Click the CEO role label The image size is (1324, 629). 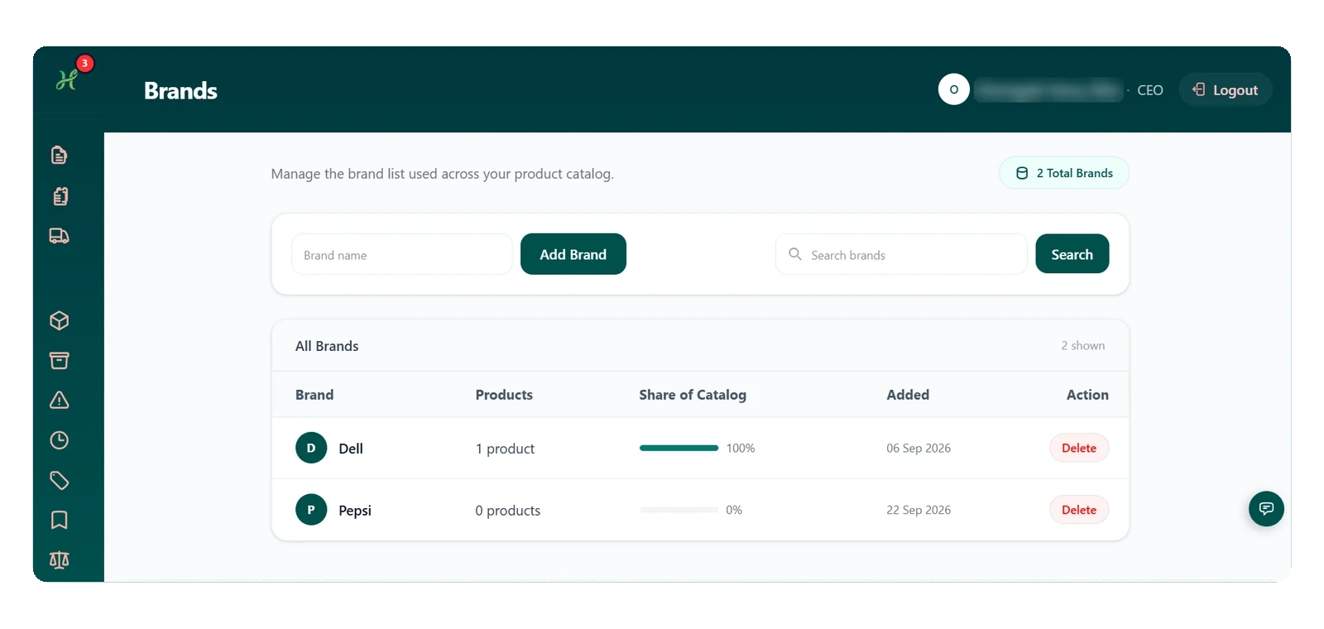coord(1150,90)
